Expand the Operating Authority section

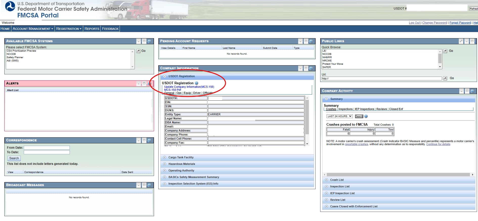click(165, 170)
